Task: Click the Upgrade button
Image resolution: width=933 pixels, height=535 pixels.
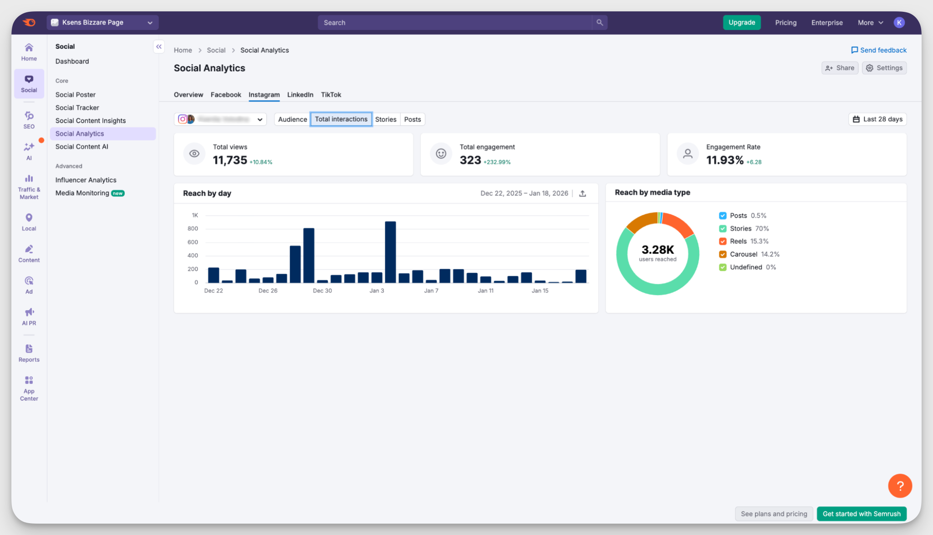Action: (x=741, y=22)
